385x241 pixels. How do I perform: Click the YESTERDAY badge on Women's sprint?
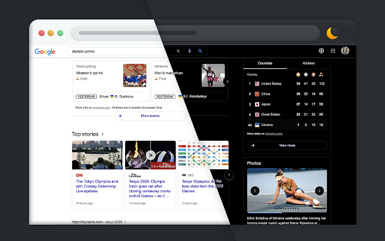[86, 96]
